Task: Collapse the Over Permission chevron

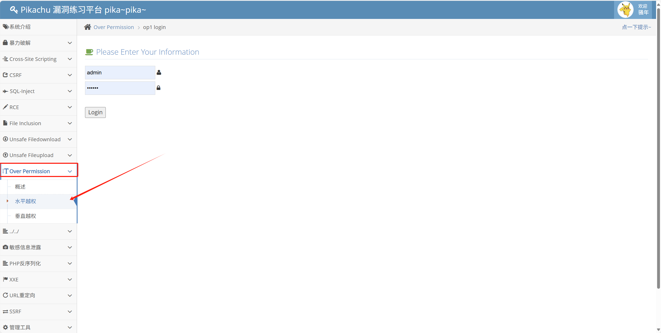Action: (70, 171)
